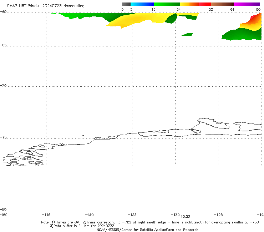Click the color bar label "5"

pos(131,9)
